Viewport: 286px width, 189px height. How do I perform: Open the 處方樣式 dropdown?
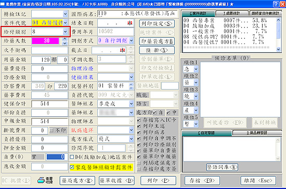[132, 139]
